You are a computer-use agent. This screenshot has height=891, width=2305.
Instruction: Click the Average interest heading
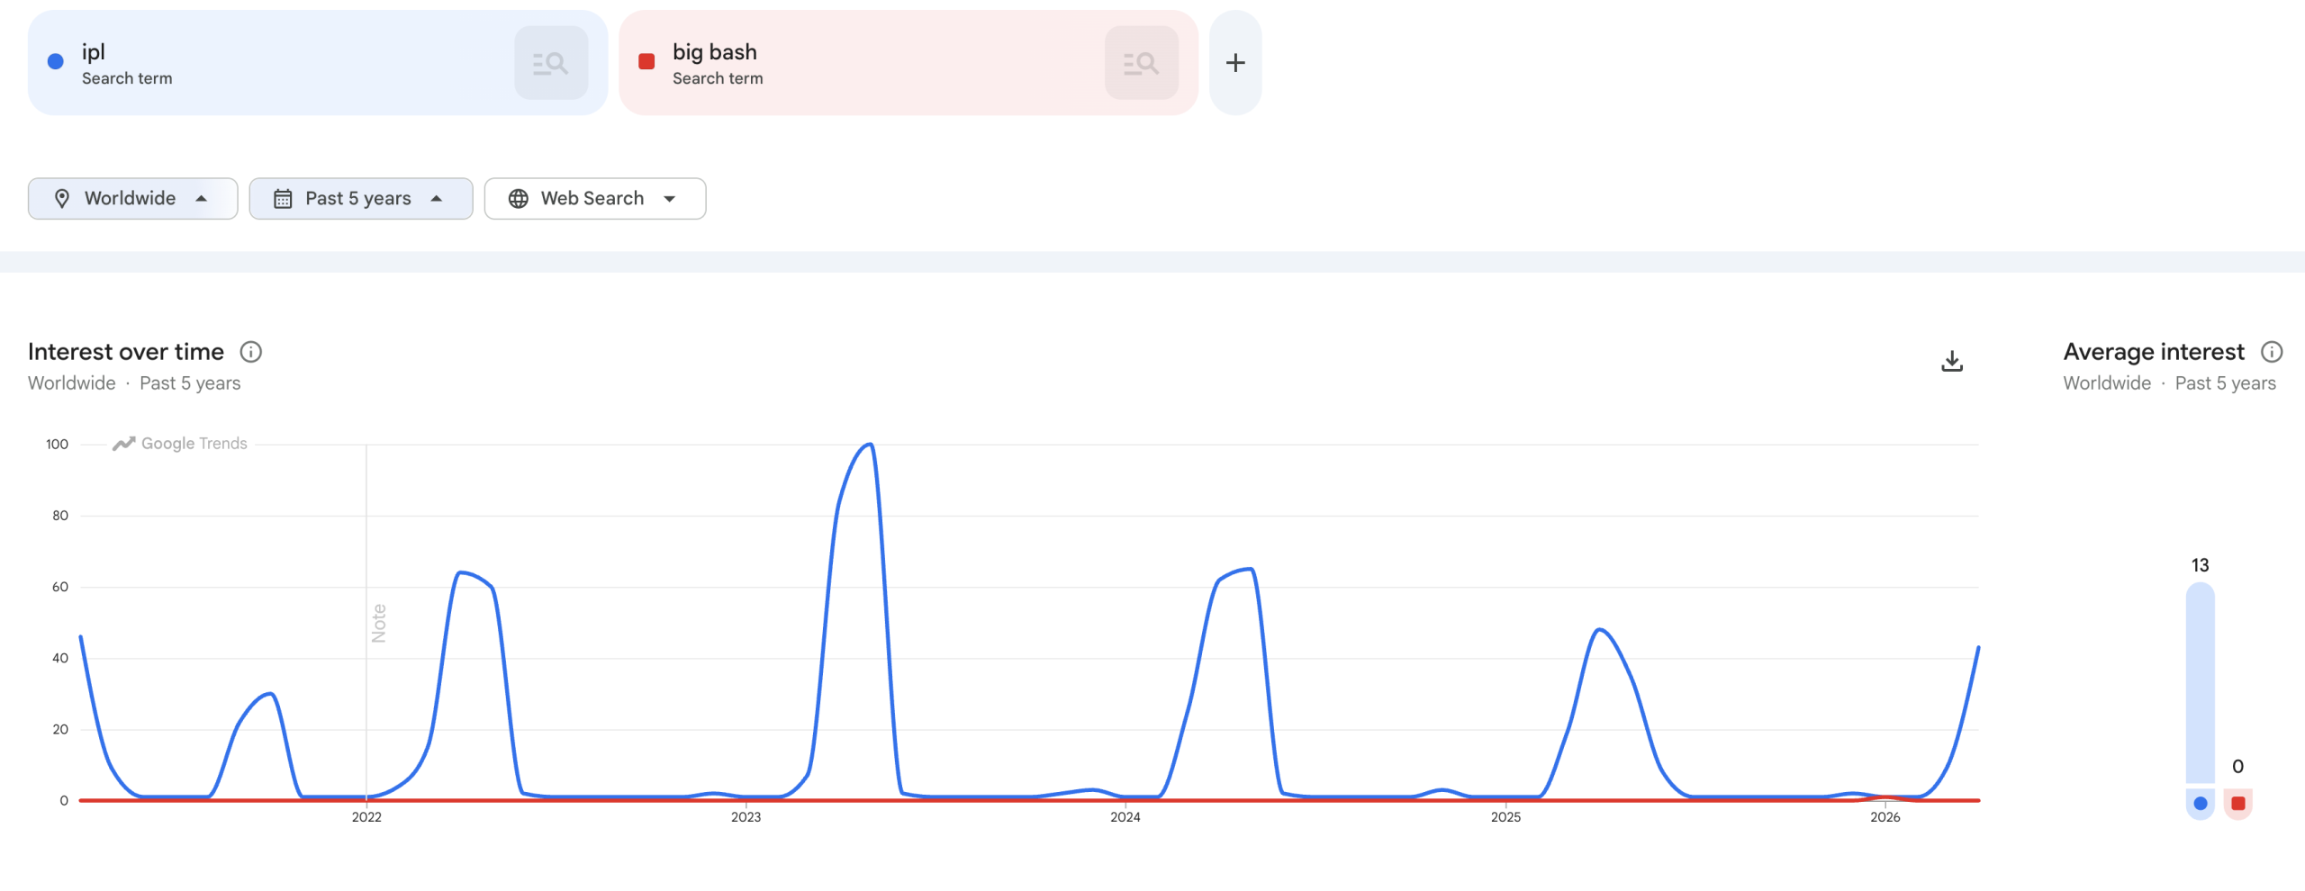[2155, 352]
